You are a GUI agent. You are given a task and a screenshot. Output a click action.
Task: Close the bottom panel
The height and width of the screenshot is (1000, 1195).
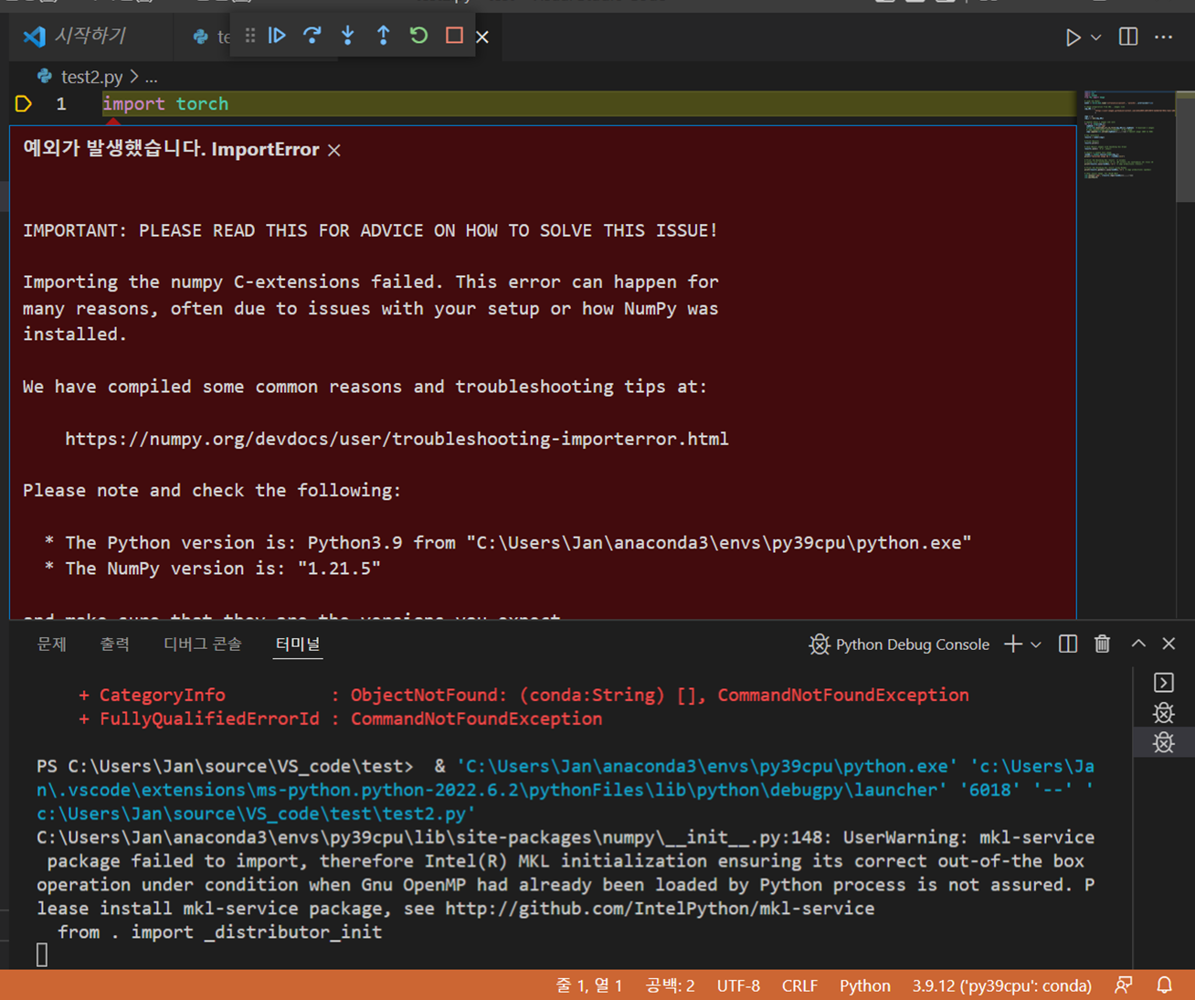click(1169, 644)
